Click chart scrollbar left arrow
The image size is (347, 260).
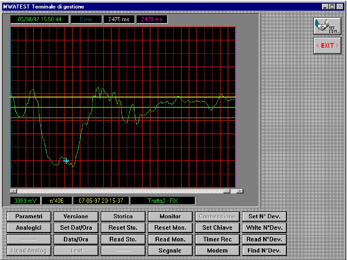[x=13, y=191]
